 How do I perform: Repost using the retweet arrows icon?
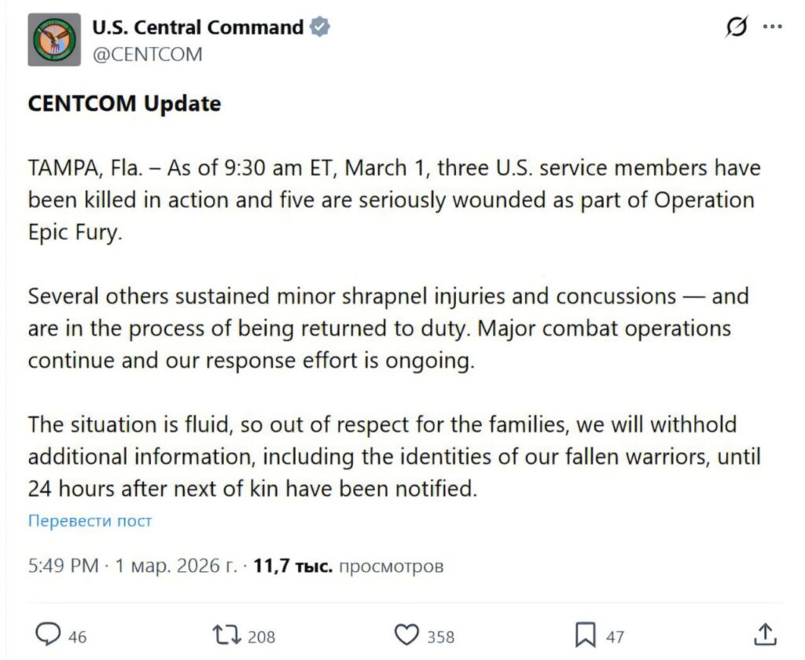point(226,633)
